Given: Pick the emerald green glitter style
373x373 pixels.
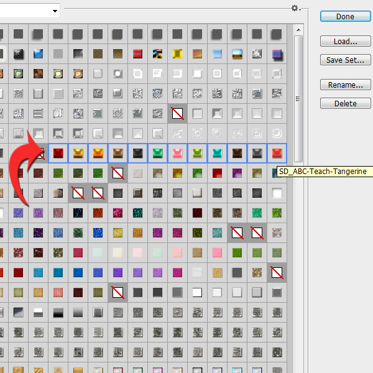Looking at the screenshot, I should (x=257, y=213).
